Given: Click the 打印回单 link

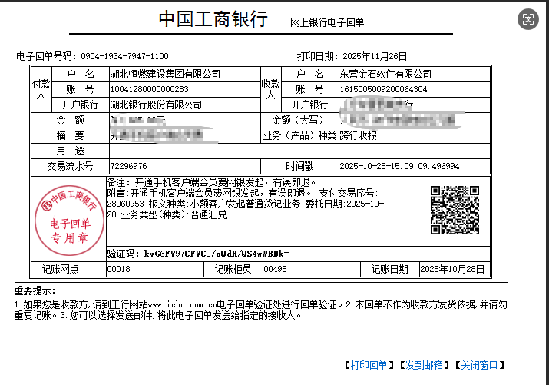Looking at the screenshot, I should [x=369, y=365].
